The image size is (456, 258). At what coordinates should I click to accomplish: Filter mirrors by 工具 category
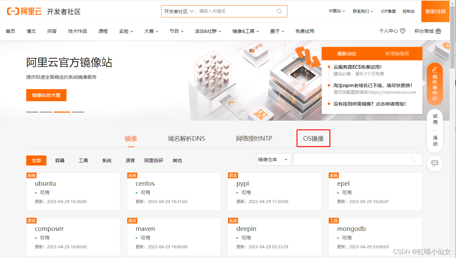[83, 160]
